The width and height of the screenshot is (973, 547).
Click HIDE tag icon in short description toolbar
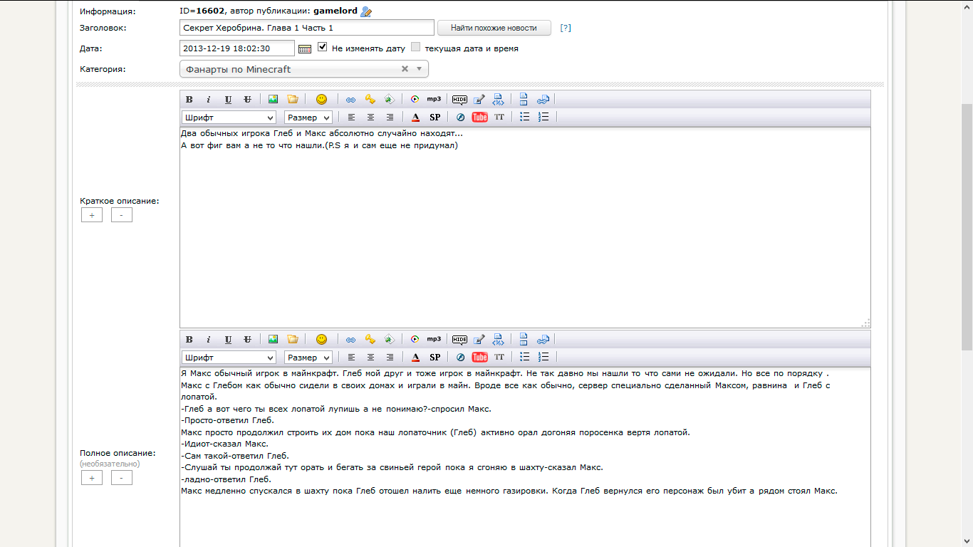point(459,100)
